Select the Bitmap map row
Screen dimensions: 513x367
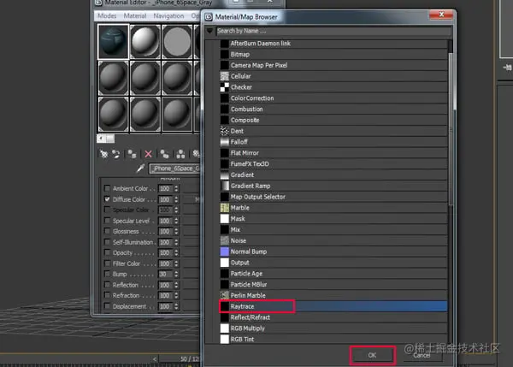(x=333, y=55)
